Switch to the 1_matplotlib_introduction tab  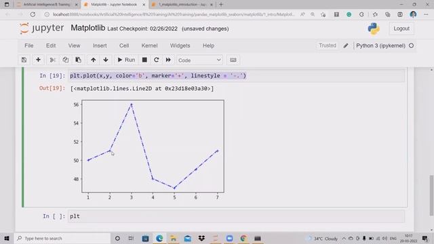click(x=182, y=5)
